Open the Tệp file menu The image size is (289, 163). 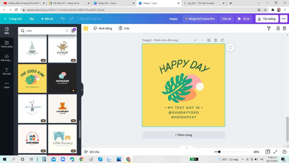pos(32,19)
